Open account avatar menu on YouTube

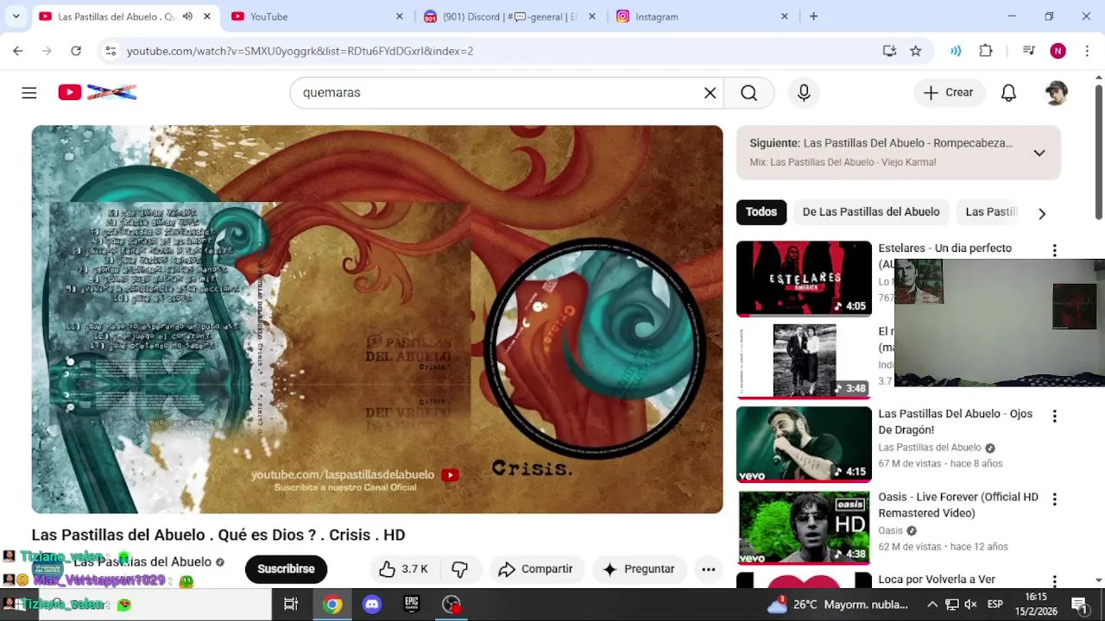coord(1056,92)
